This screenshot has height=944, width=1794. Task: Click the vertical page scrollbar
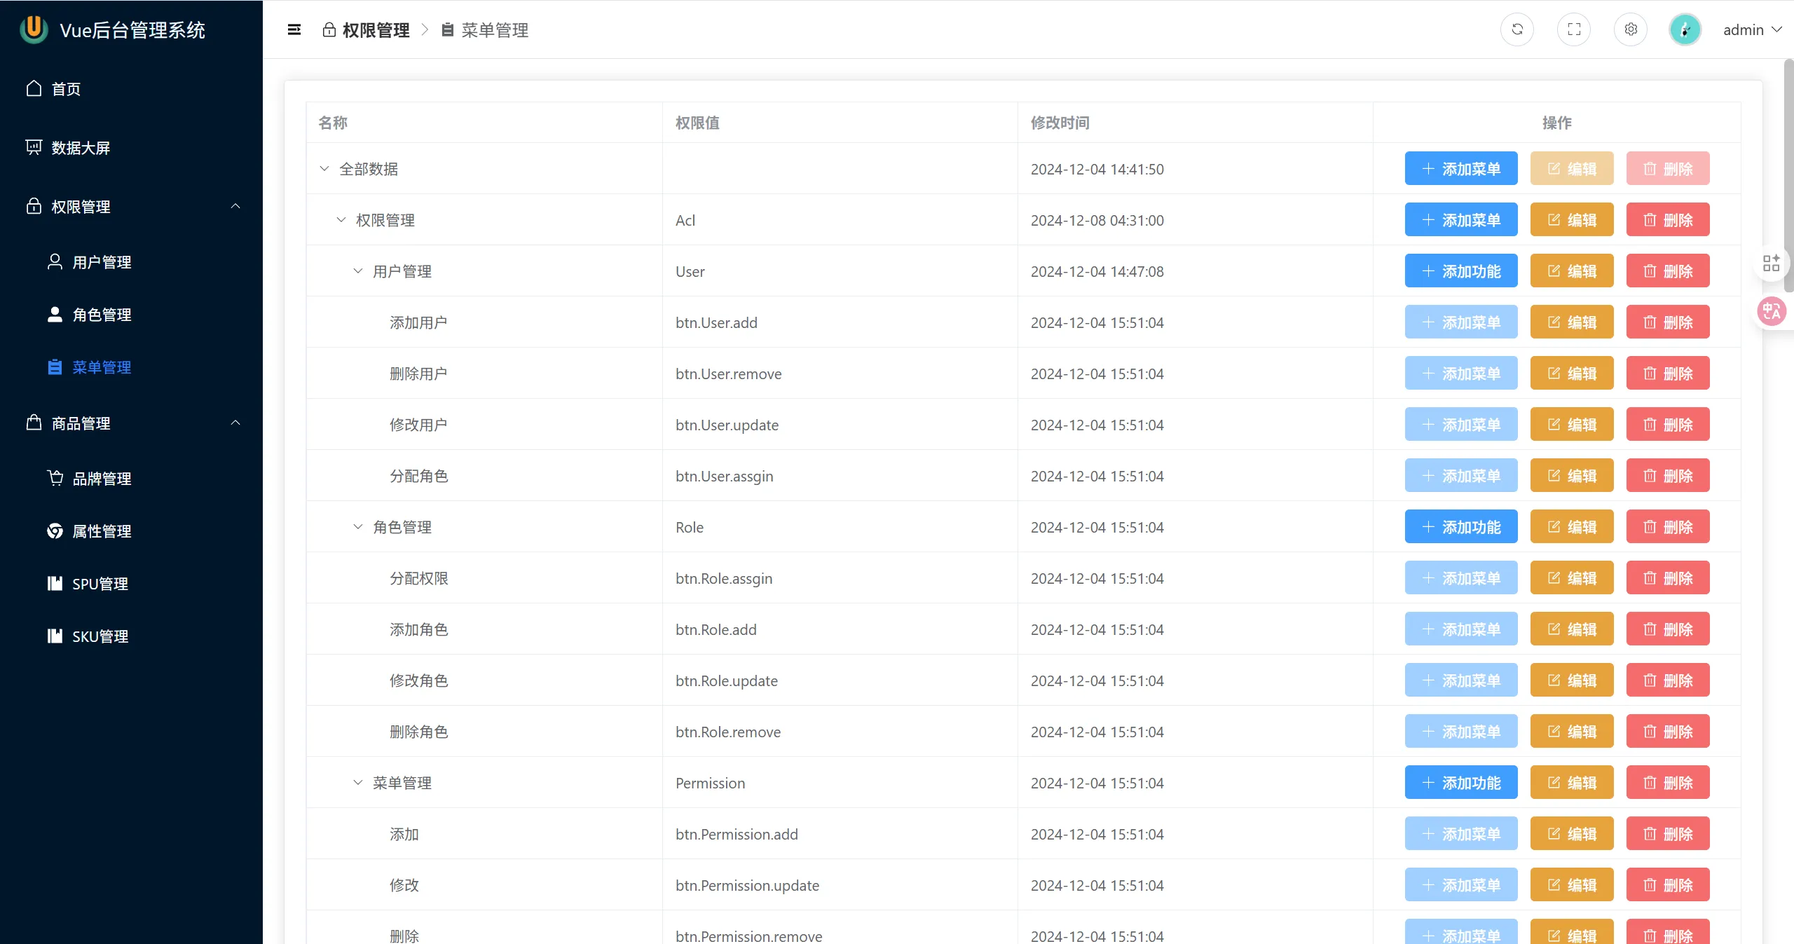(1788, 175)
